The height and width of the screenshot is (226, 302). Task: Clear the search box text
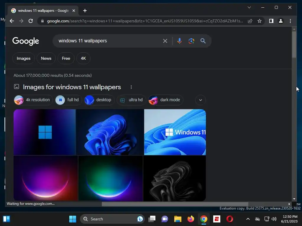(x=165, y=41)
